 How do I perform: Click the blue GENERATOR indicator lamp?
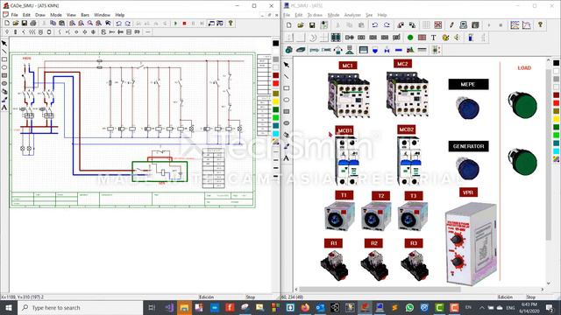(467, 168)
